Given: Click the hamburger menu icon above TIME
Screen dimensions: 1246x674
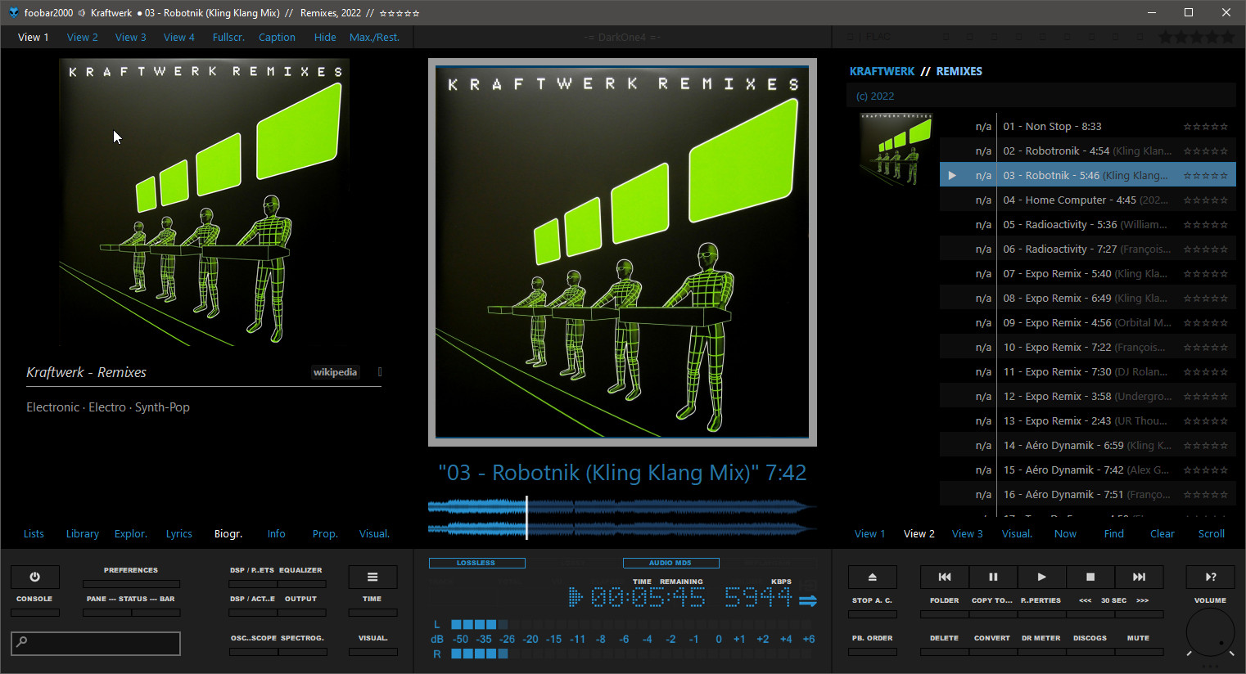Looking at the screenshot, I should [372, 577].
